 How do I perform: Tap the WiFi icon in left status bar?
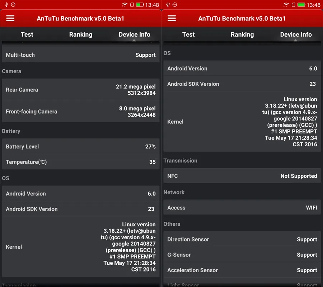click(125, 5)
